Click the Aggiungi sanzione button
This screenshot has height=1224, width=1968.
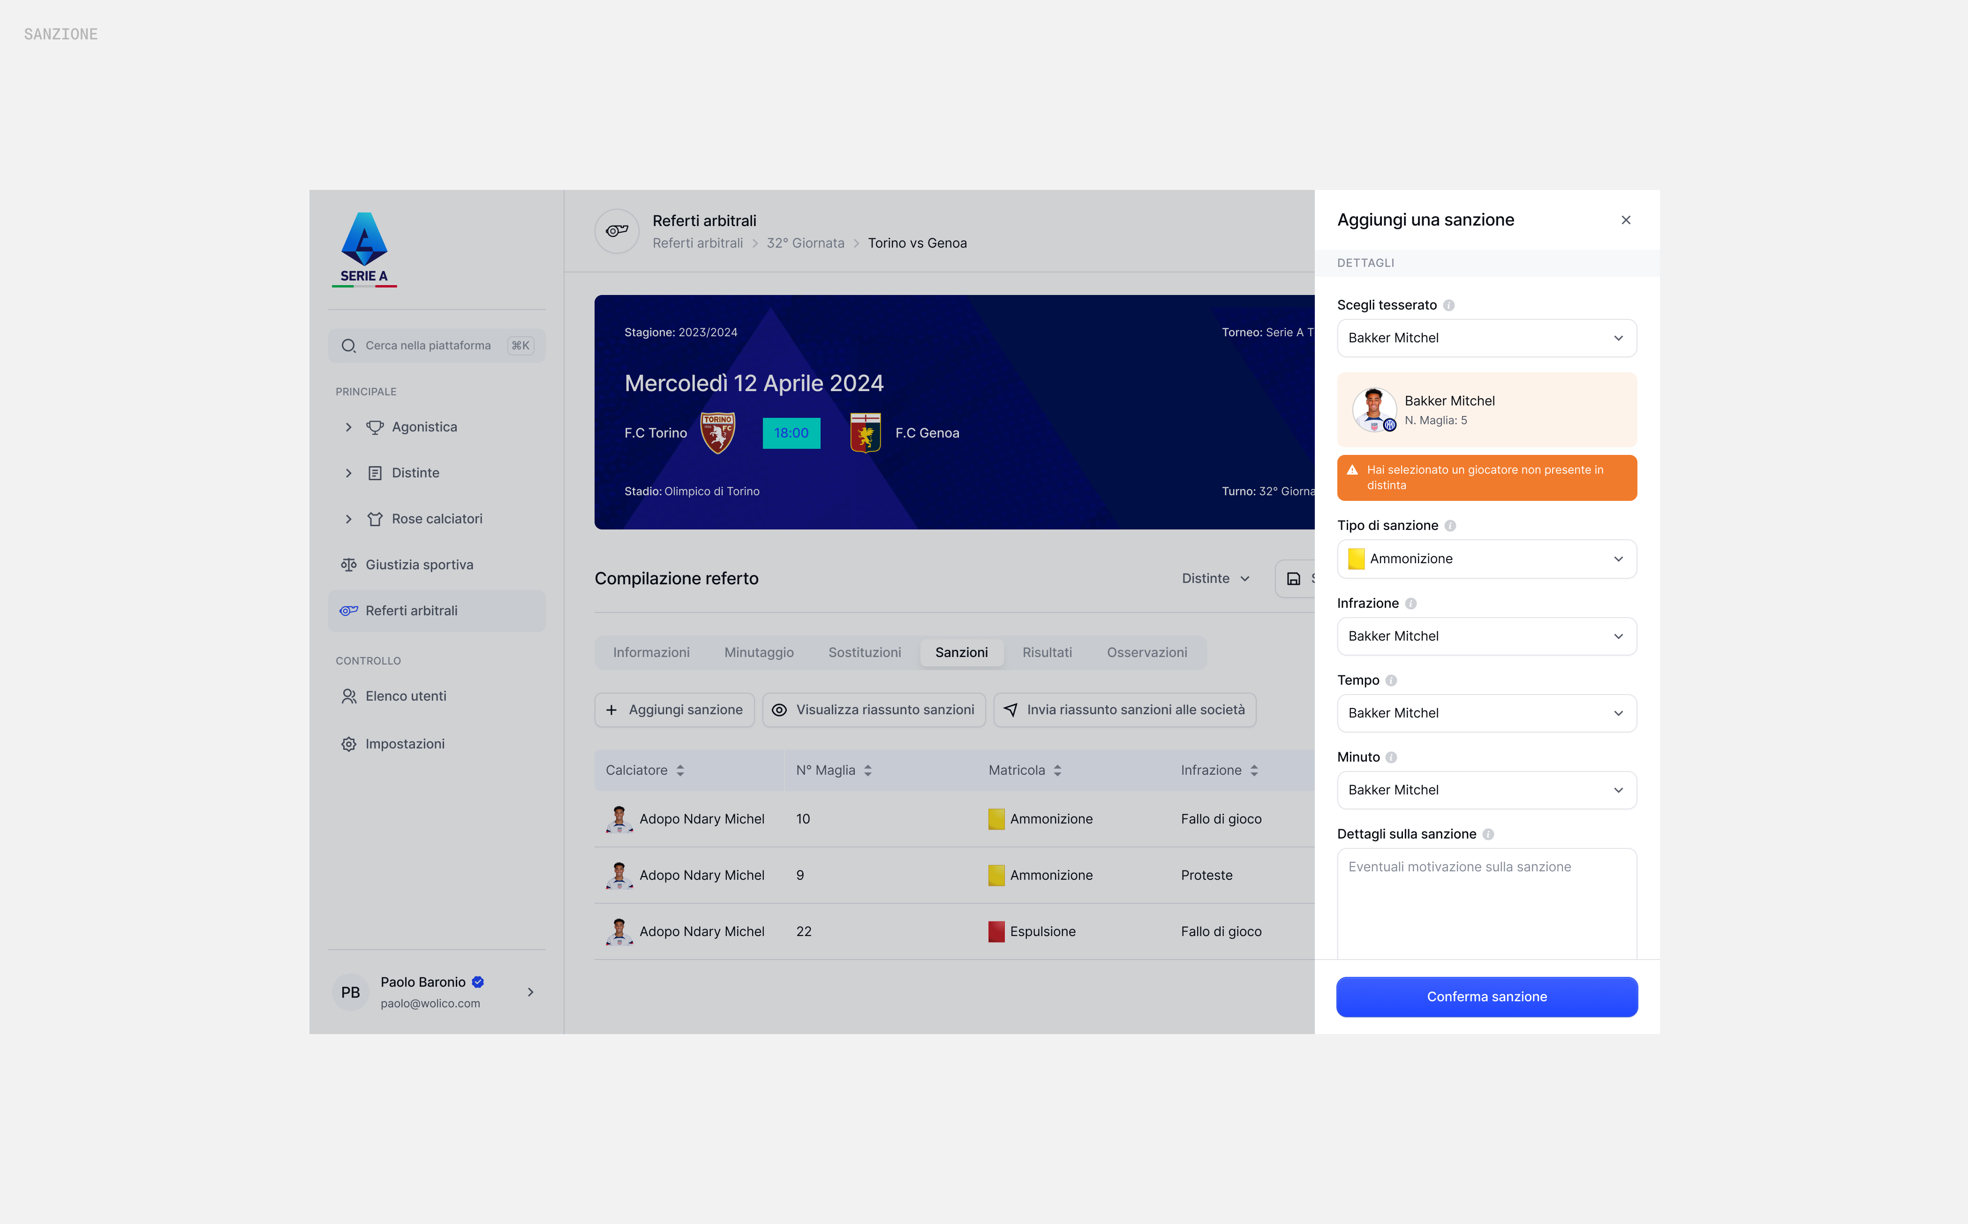pyautogui.click(x=674, y=710)
